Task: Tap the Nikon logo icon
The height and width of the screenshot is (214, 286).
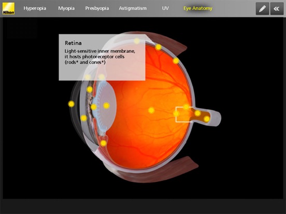Action: [x=8, y=9]
